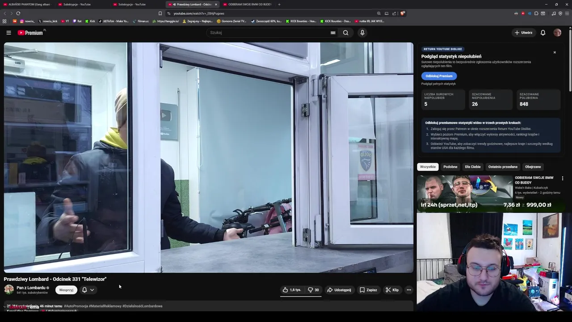Click the search magnifier button
Viewport: 572px width, 322px height.
tap(345, 33)
